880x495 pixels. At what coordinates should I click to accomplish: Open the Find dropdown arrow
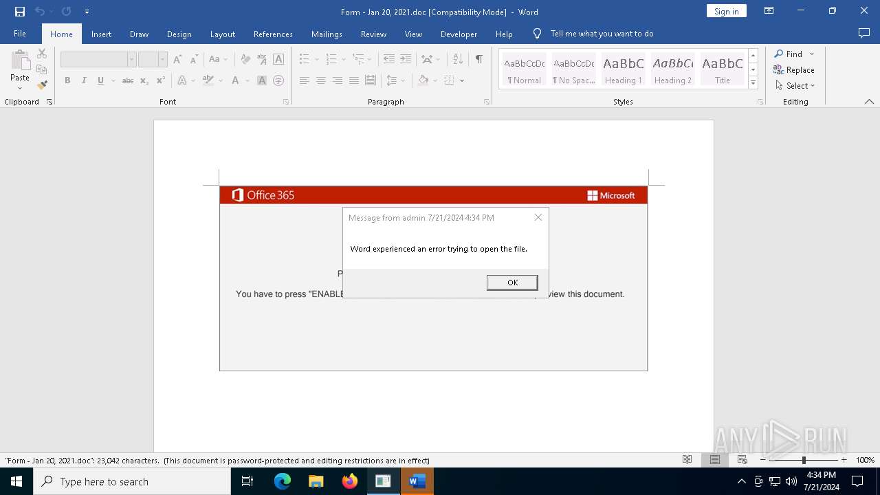pos(812,54)
